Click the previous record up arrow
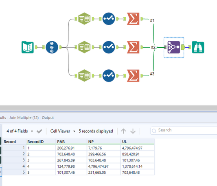Viewport: 217px width, 186px height. [x=123, y=131]
